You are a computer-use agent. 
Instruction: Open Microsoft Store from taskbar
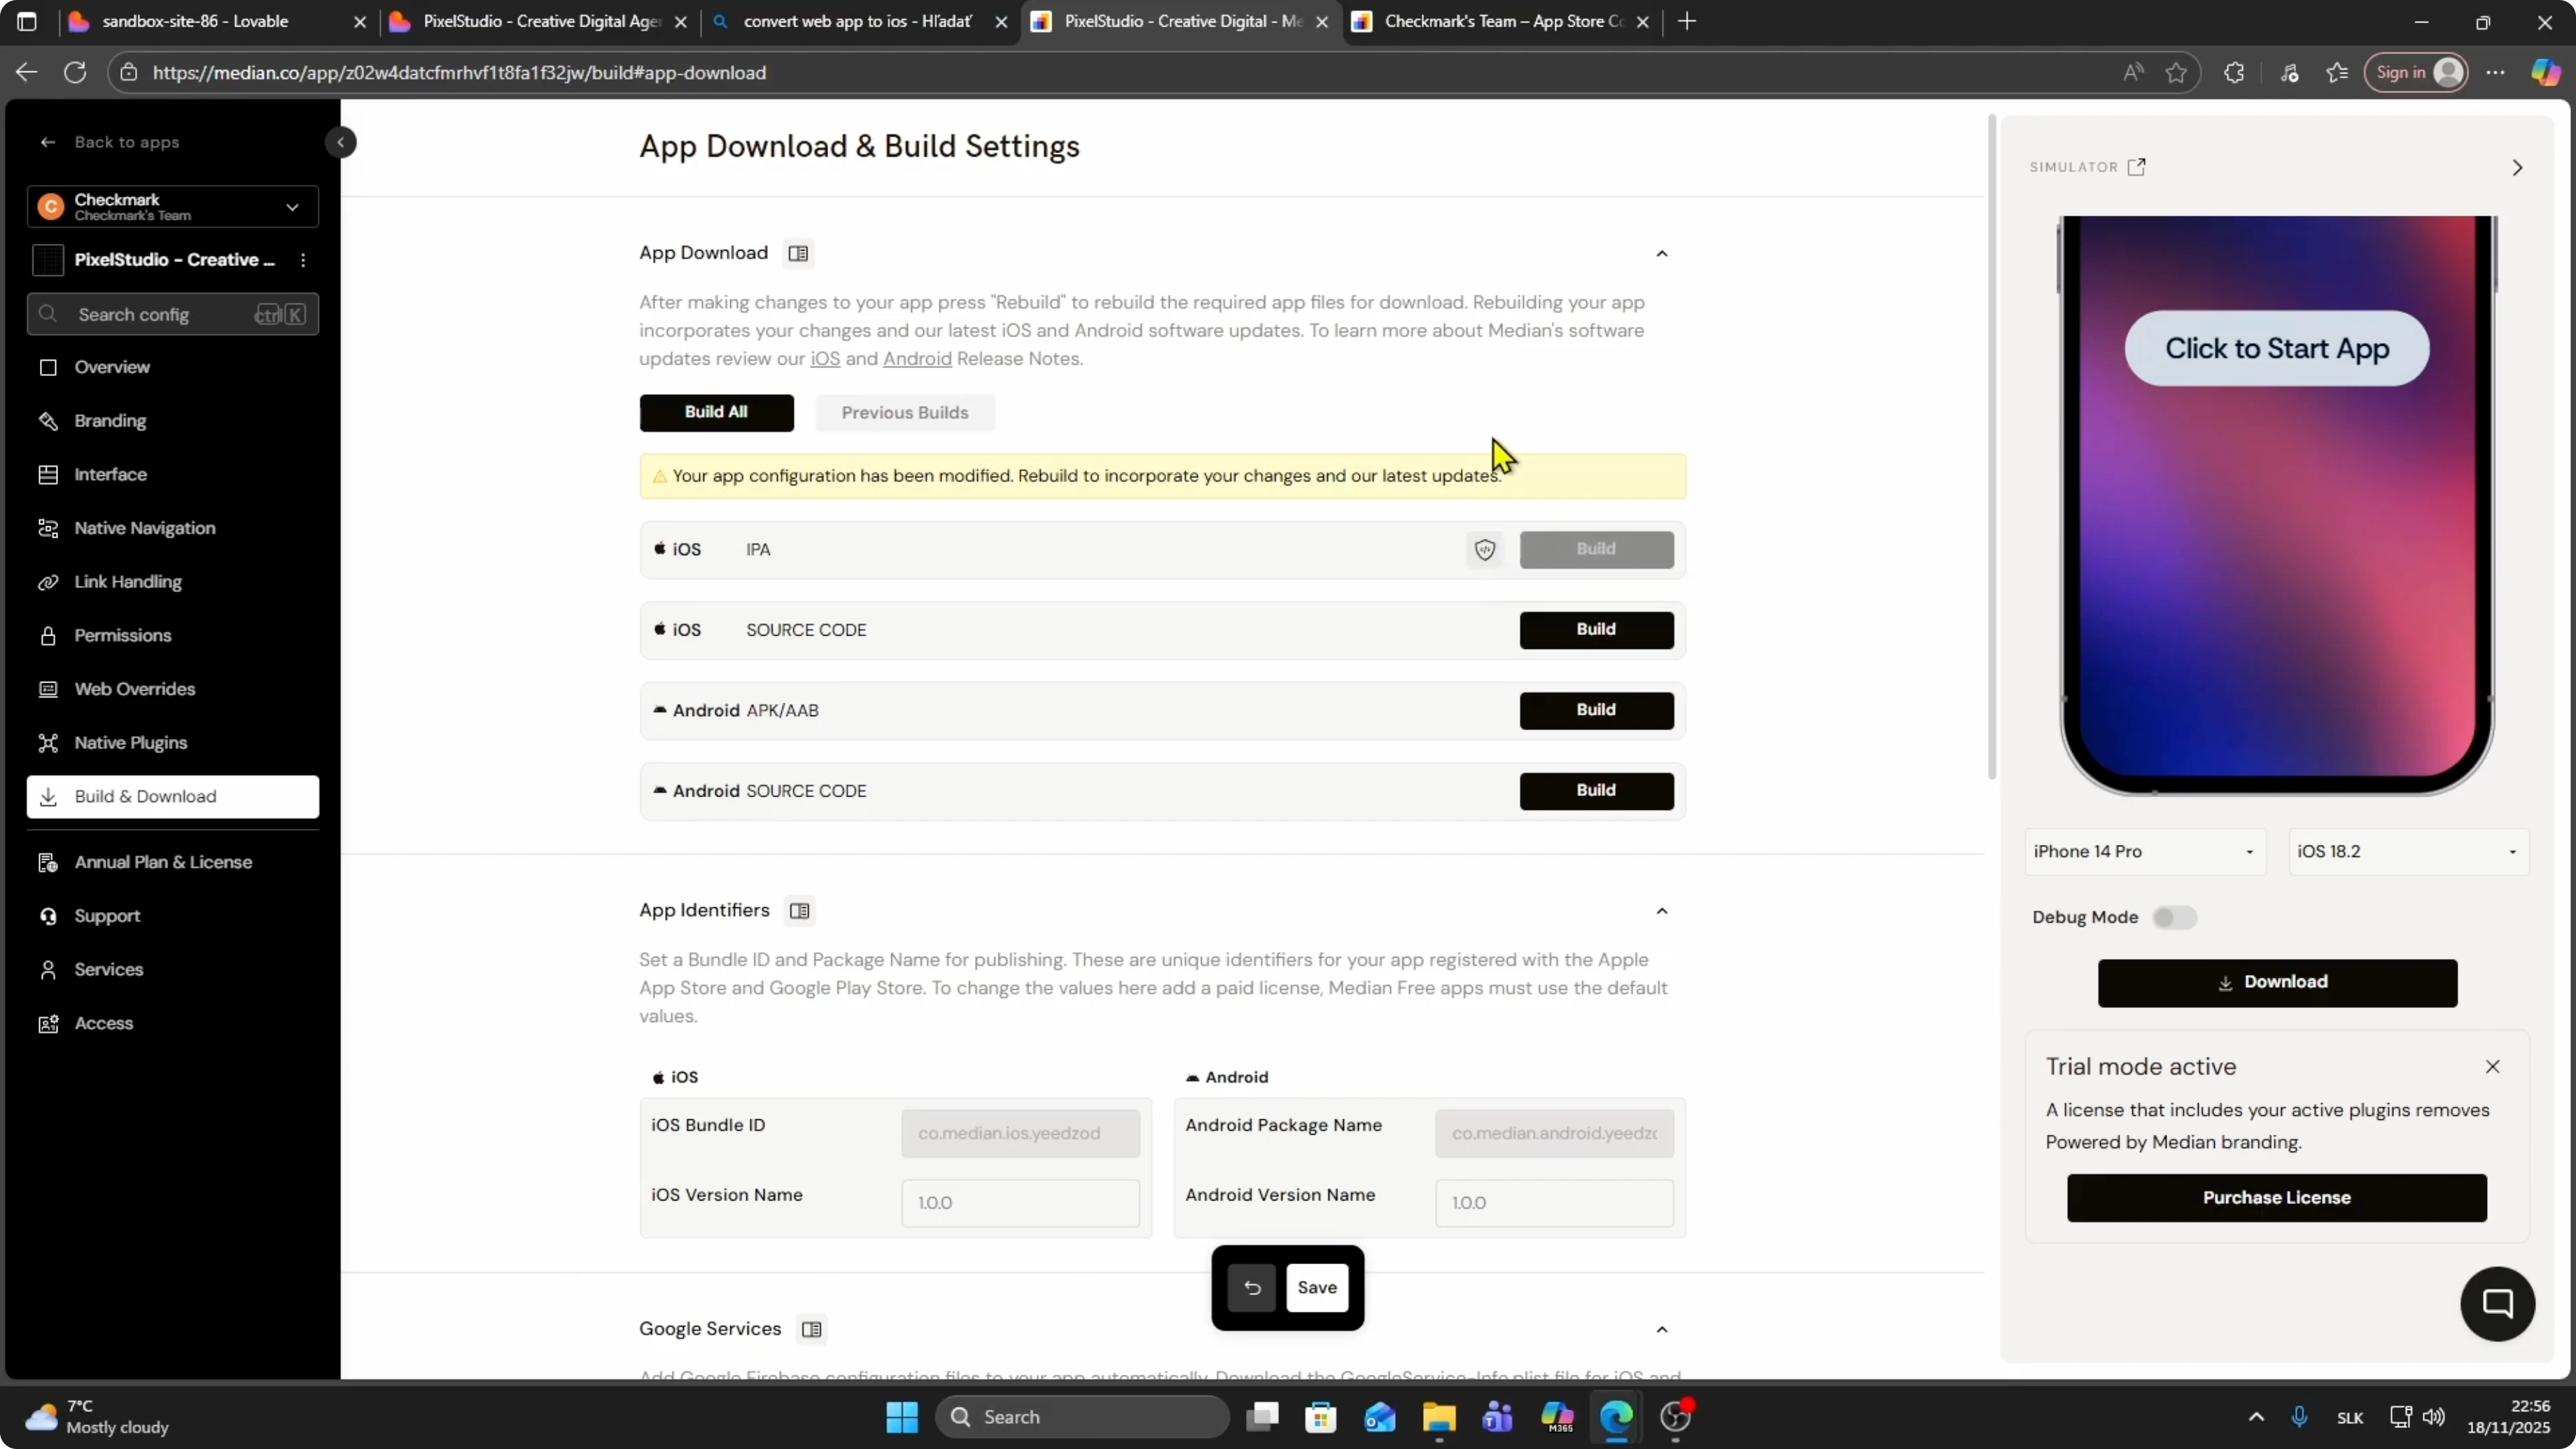[1321, 1417]
